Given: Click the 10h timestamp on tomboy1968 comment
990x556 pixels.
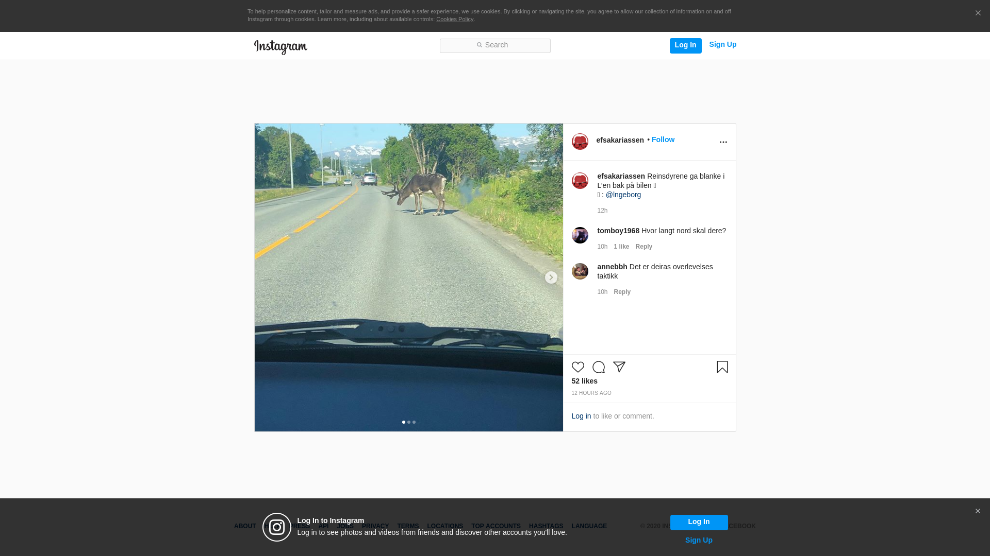Looking at the screenshot, I should [x=602, y=247].
